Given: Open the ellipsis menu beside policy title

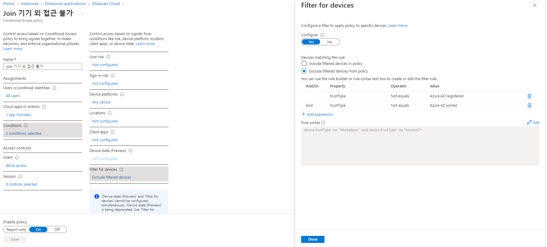Looking at the screenshot, I should pos(82,13).
